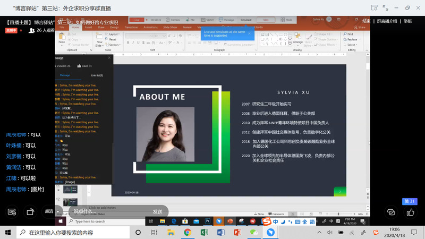Open the Message panel from live toolbar
Screen dimensions: 425x239
pos(226,20)
